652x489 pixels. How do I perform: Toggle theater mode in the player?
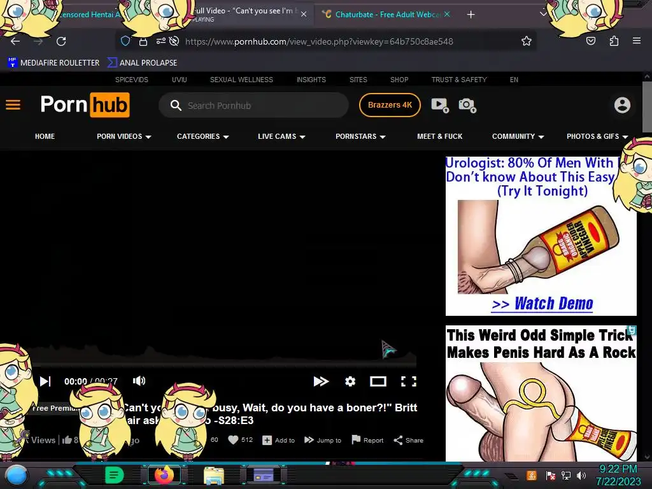pyautogui.click(x=378, y=381)
